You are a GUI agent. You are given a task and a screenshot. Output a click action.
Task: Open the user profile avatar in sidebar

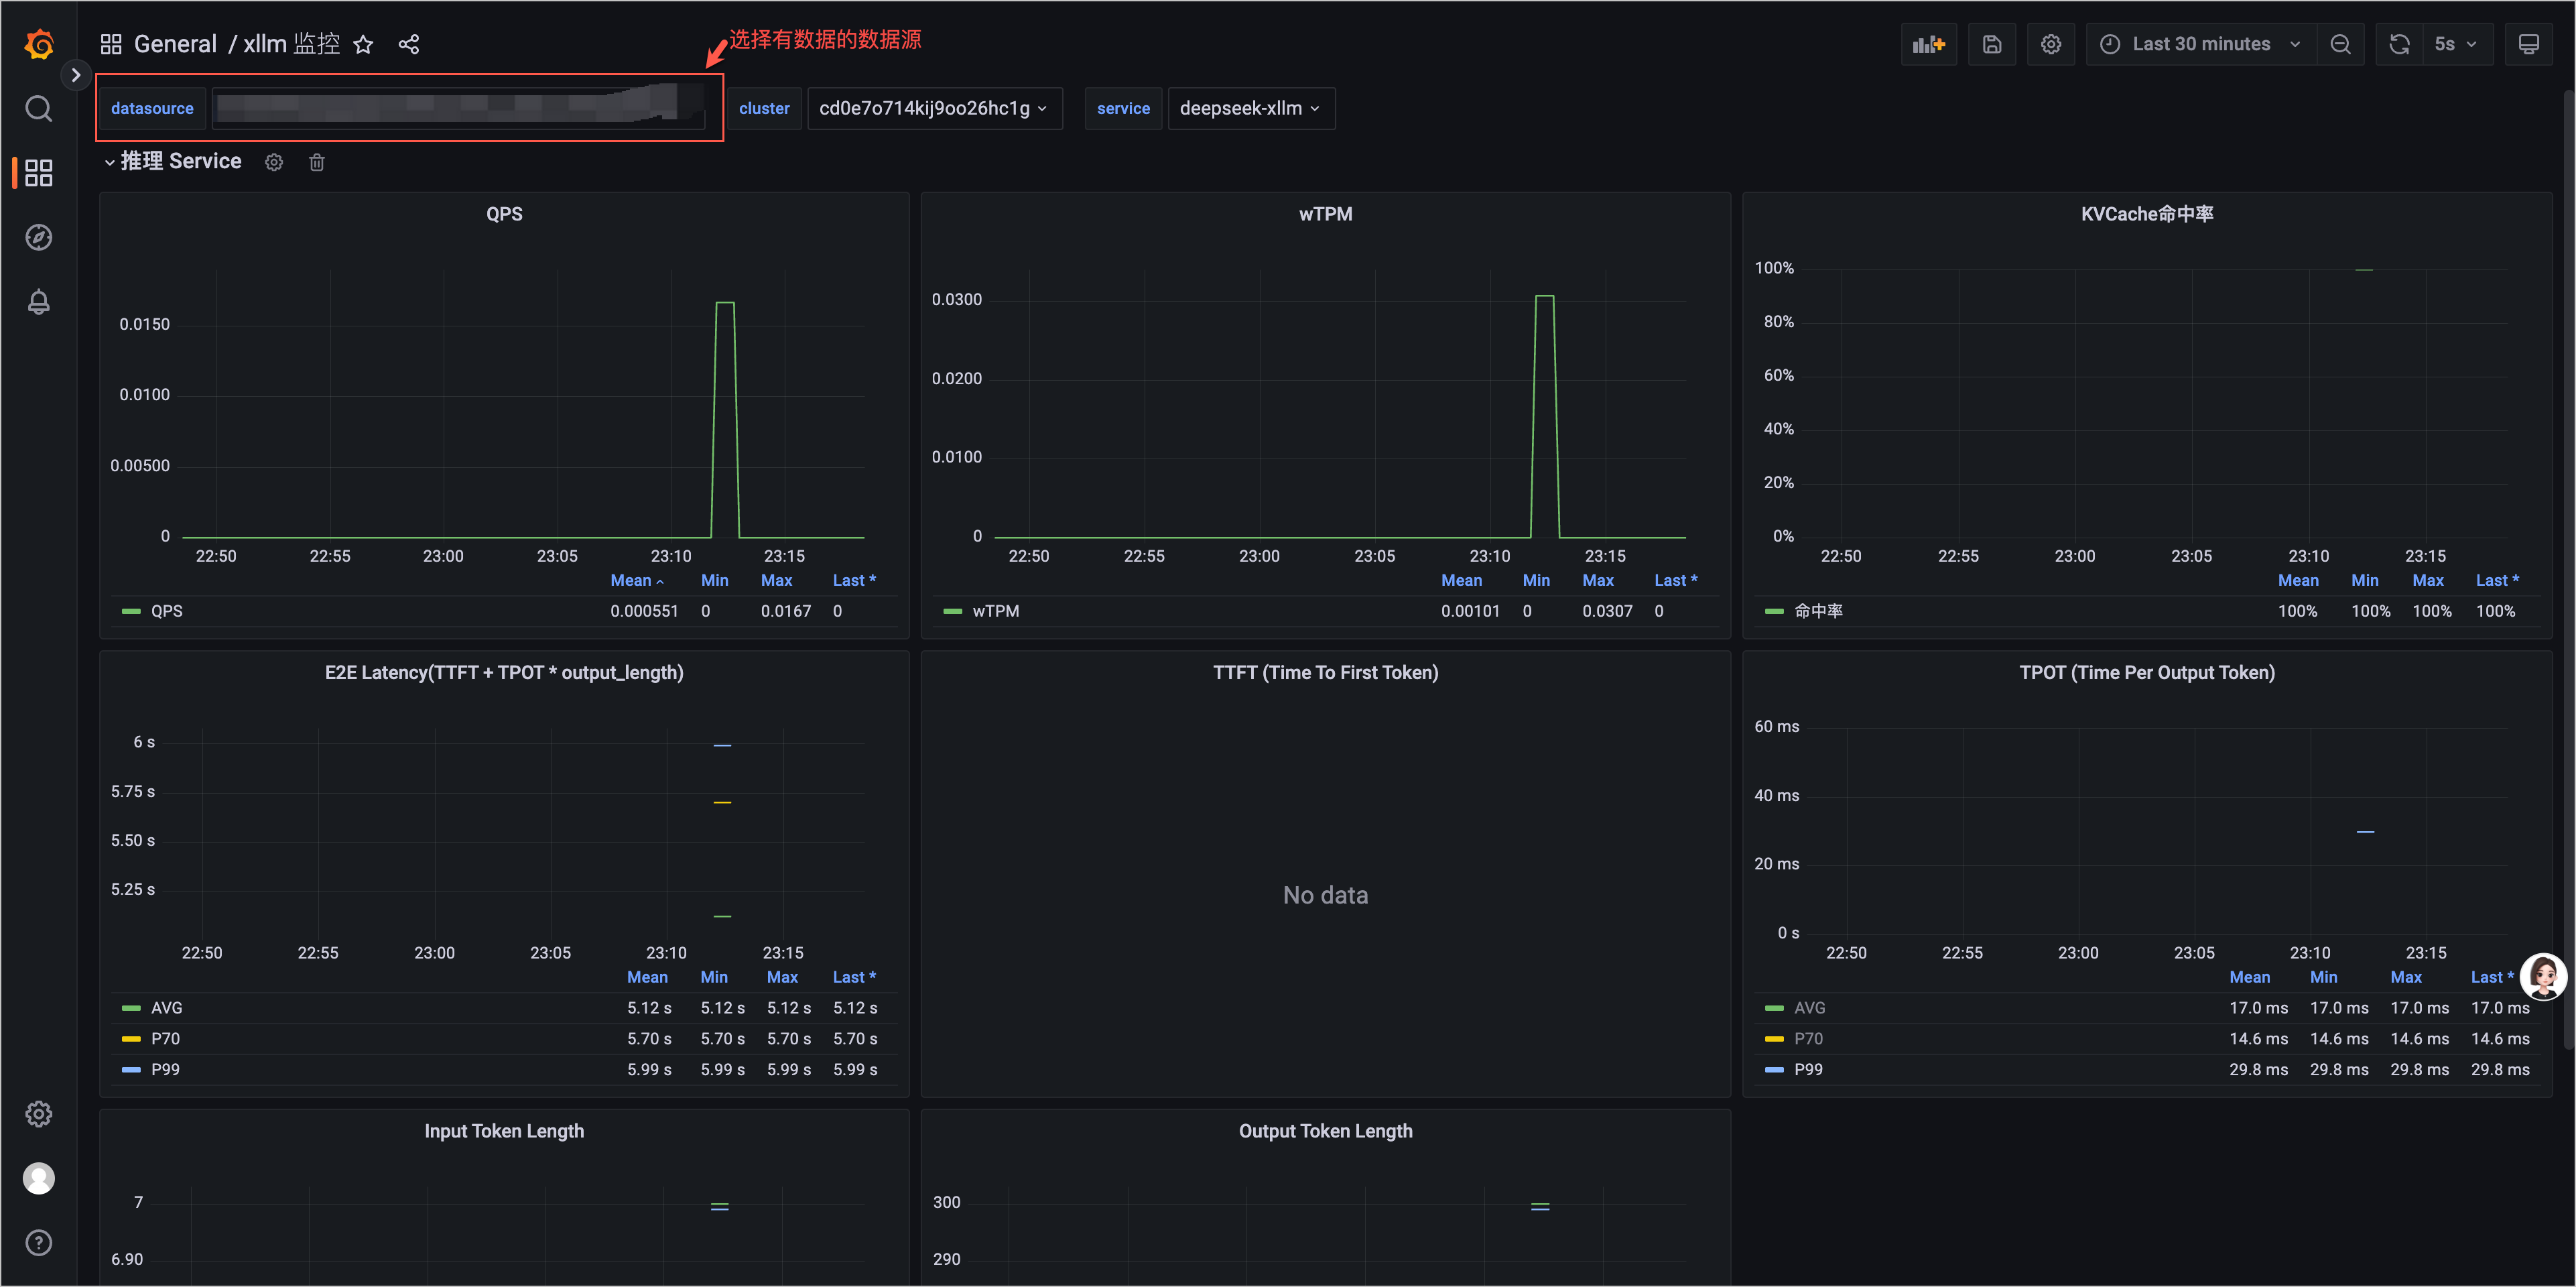[x=38, y=1178]
